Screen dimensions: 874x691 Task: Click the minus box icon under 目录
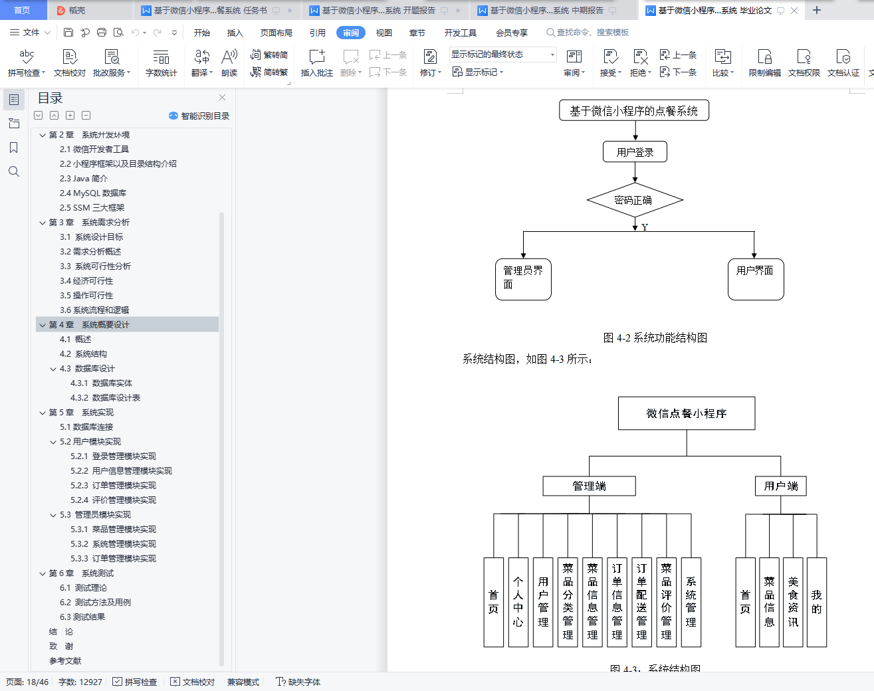[86, 116]
